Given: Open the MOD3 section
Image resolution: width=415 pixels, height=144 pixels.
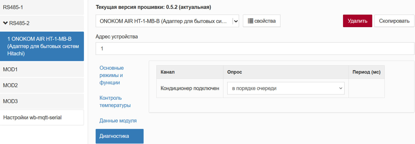Looking at the screenshot, I should pos(42,101).
